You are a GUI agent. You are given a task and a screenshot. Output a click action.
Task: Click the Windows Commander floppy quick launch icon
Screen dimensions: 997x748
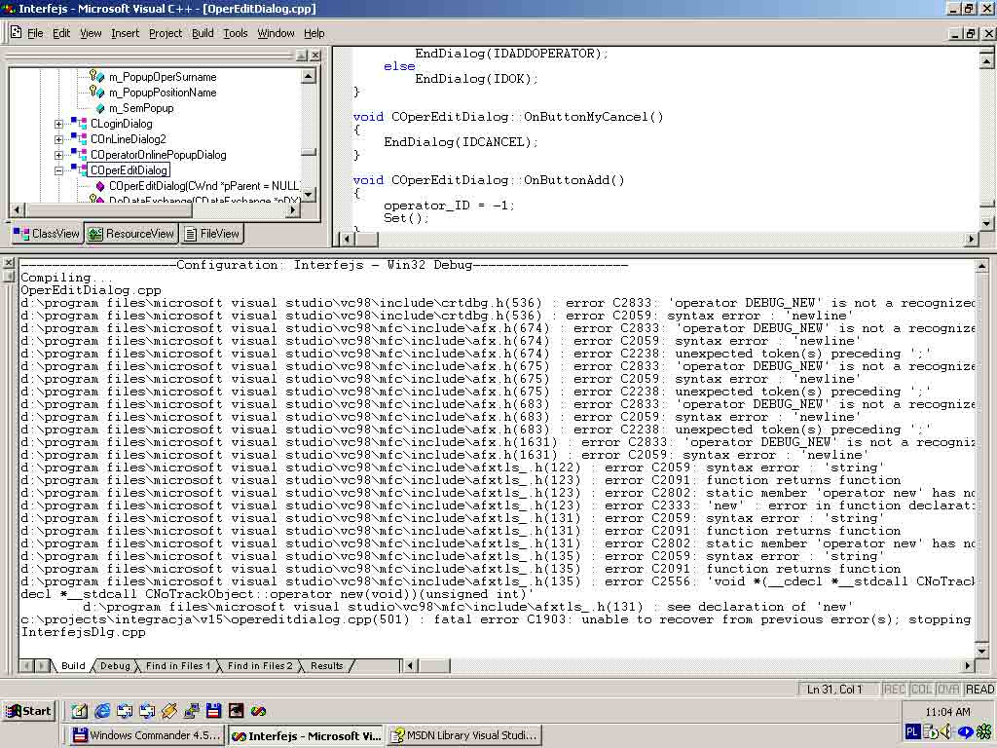[x=213, y=710]
